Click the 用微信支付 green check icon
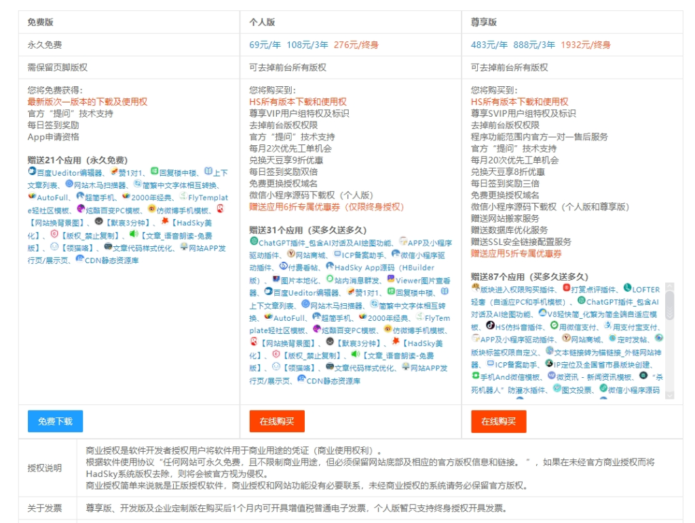The image size is (695, 523). 554,326
